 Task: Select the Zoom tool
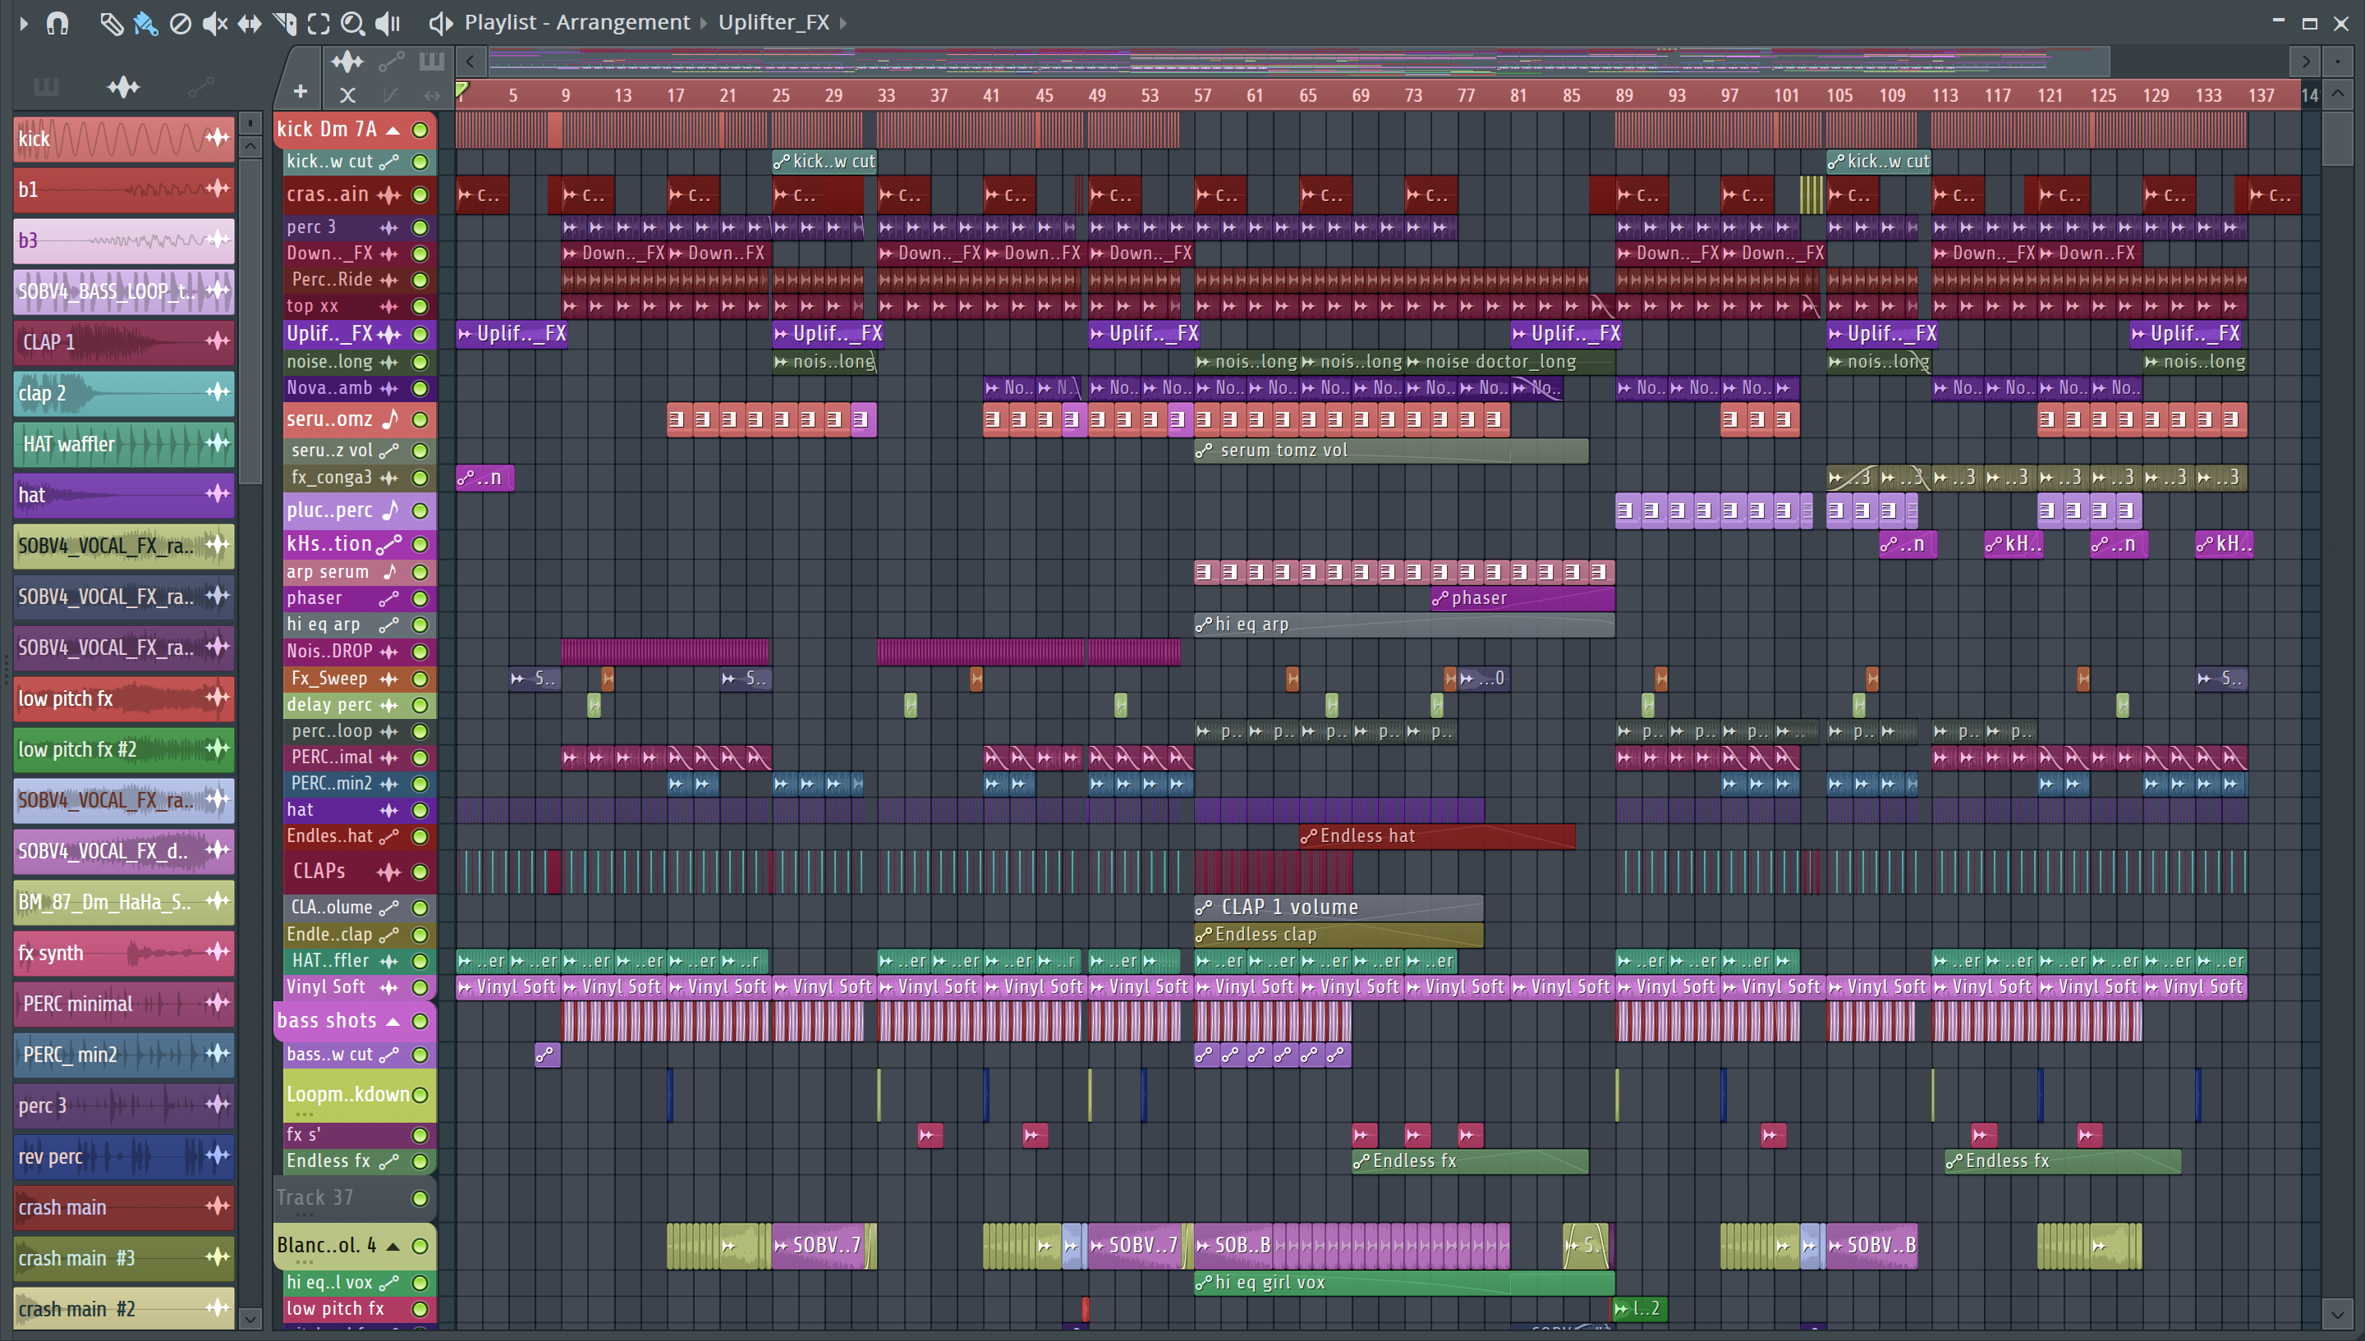(353, 22)
